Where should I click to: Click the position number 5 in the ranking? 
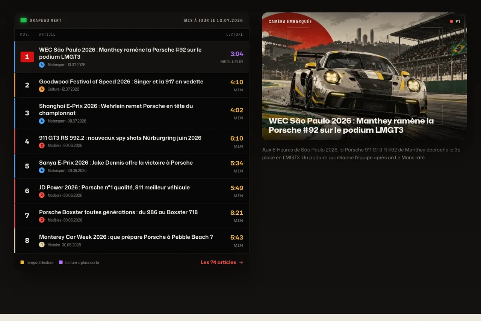pos(27,166)
